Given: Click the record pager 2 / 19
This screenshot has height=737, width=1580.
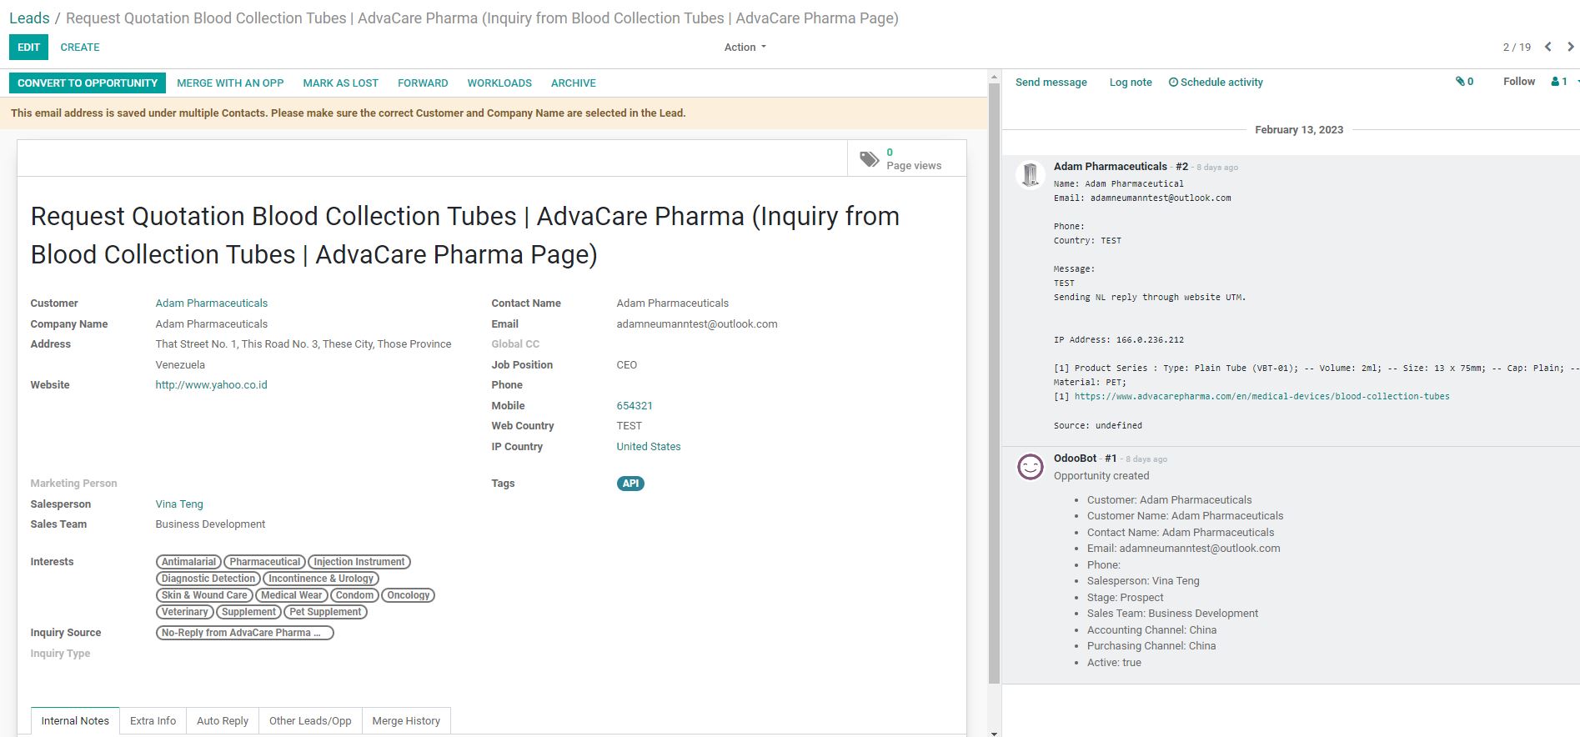Looking at the screenshot, I should (x=1517, y=48).
